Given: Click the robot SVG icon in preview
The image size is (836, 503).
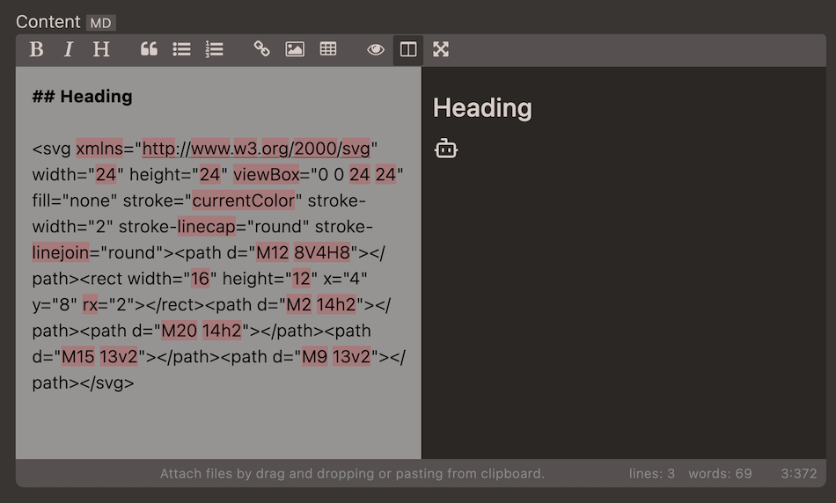Looking at the screenshot, I should (x=446, y=149).
